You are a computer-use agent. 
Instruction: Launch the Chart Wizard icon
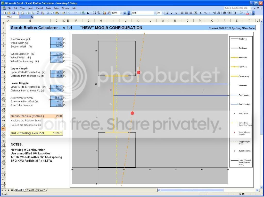coord(104,13)
